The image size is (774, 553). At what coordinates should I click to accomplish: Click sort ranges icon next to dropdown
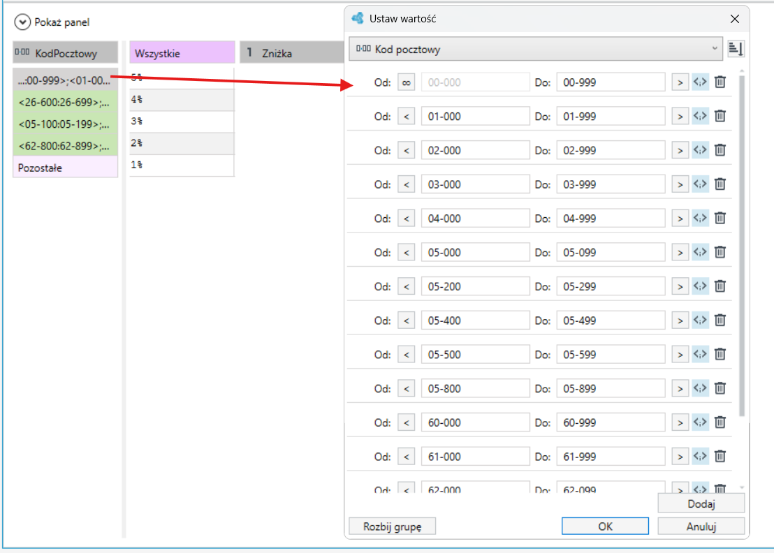(736, 49)
